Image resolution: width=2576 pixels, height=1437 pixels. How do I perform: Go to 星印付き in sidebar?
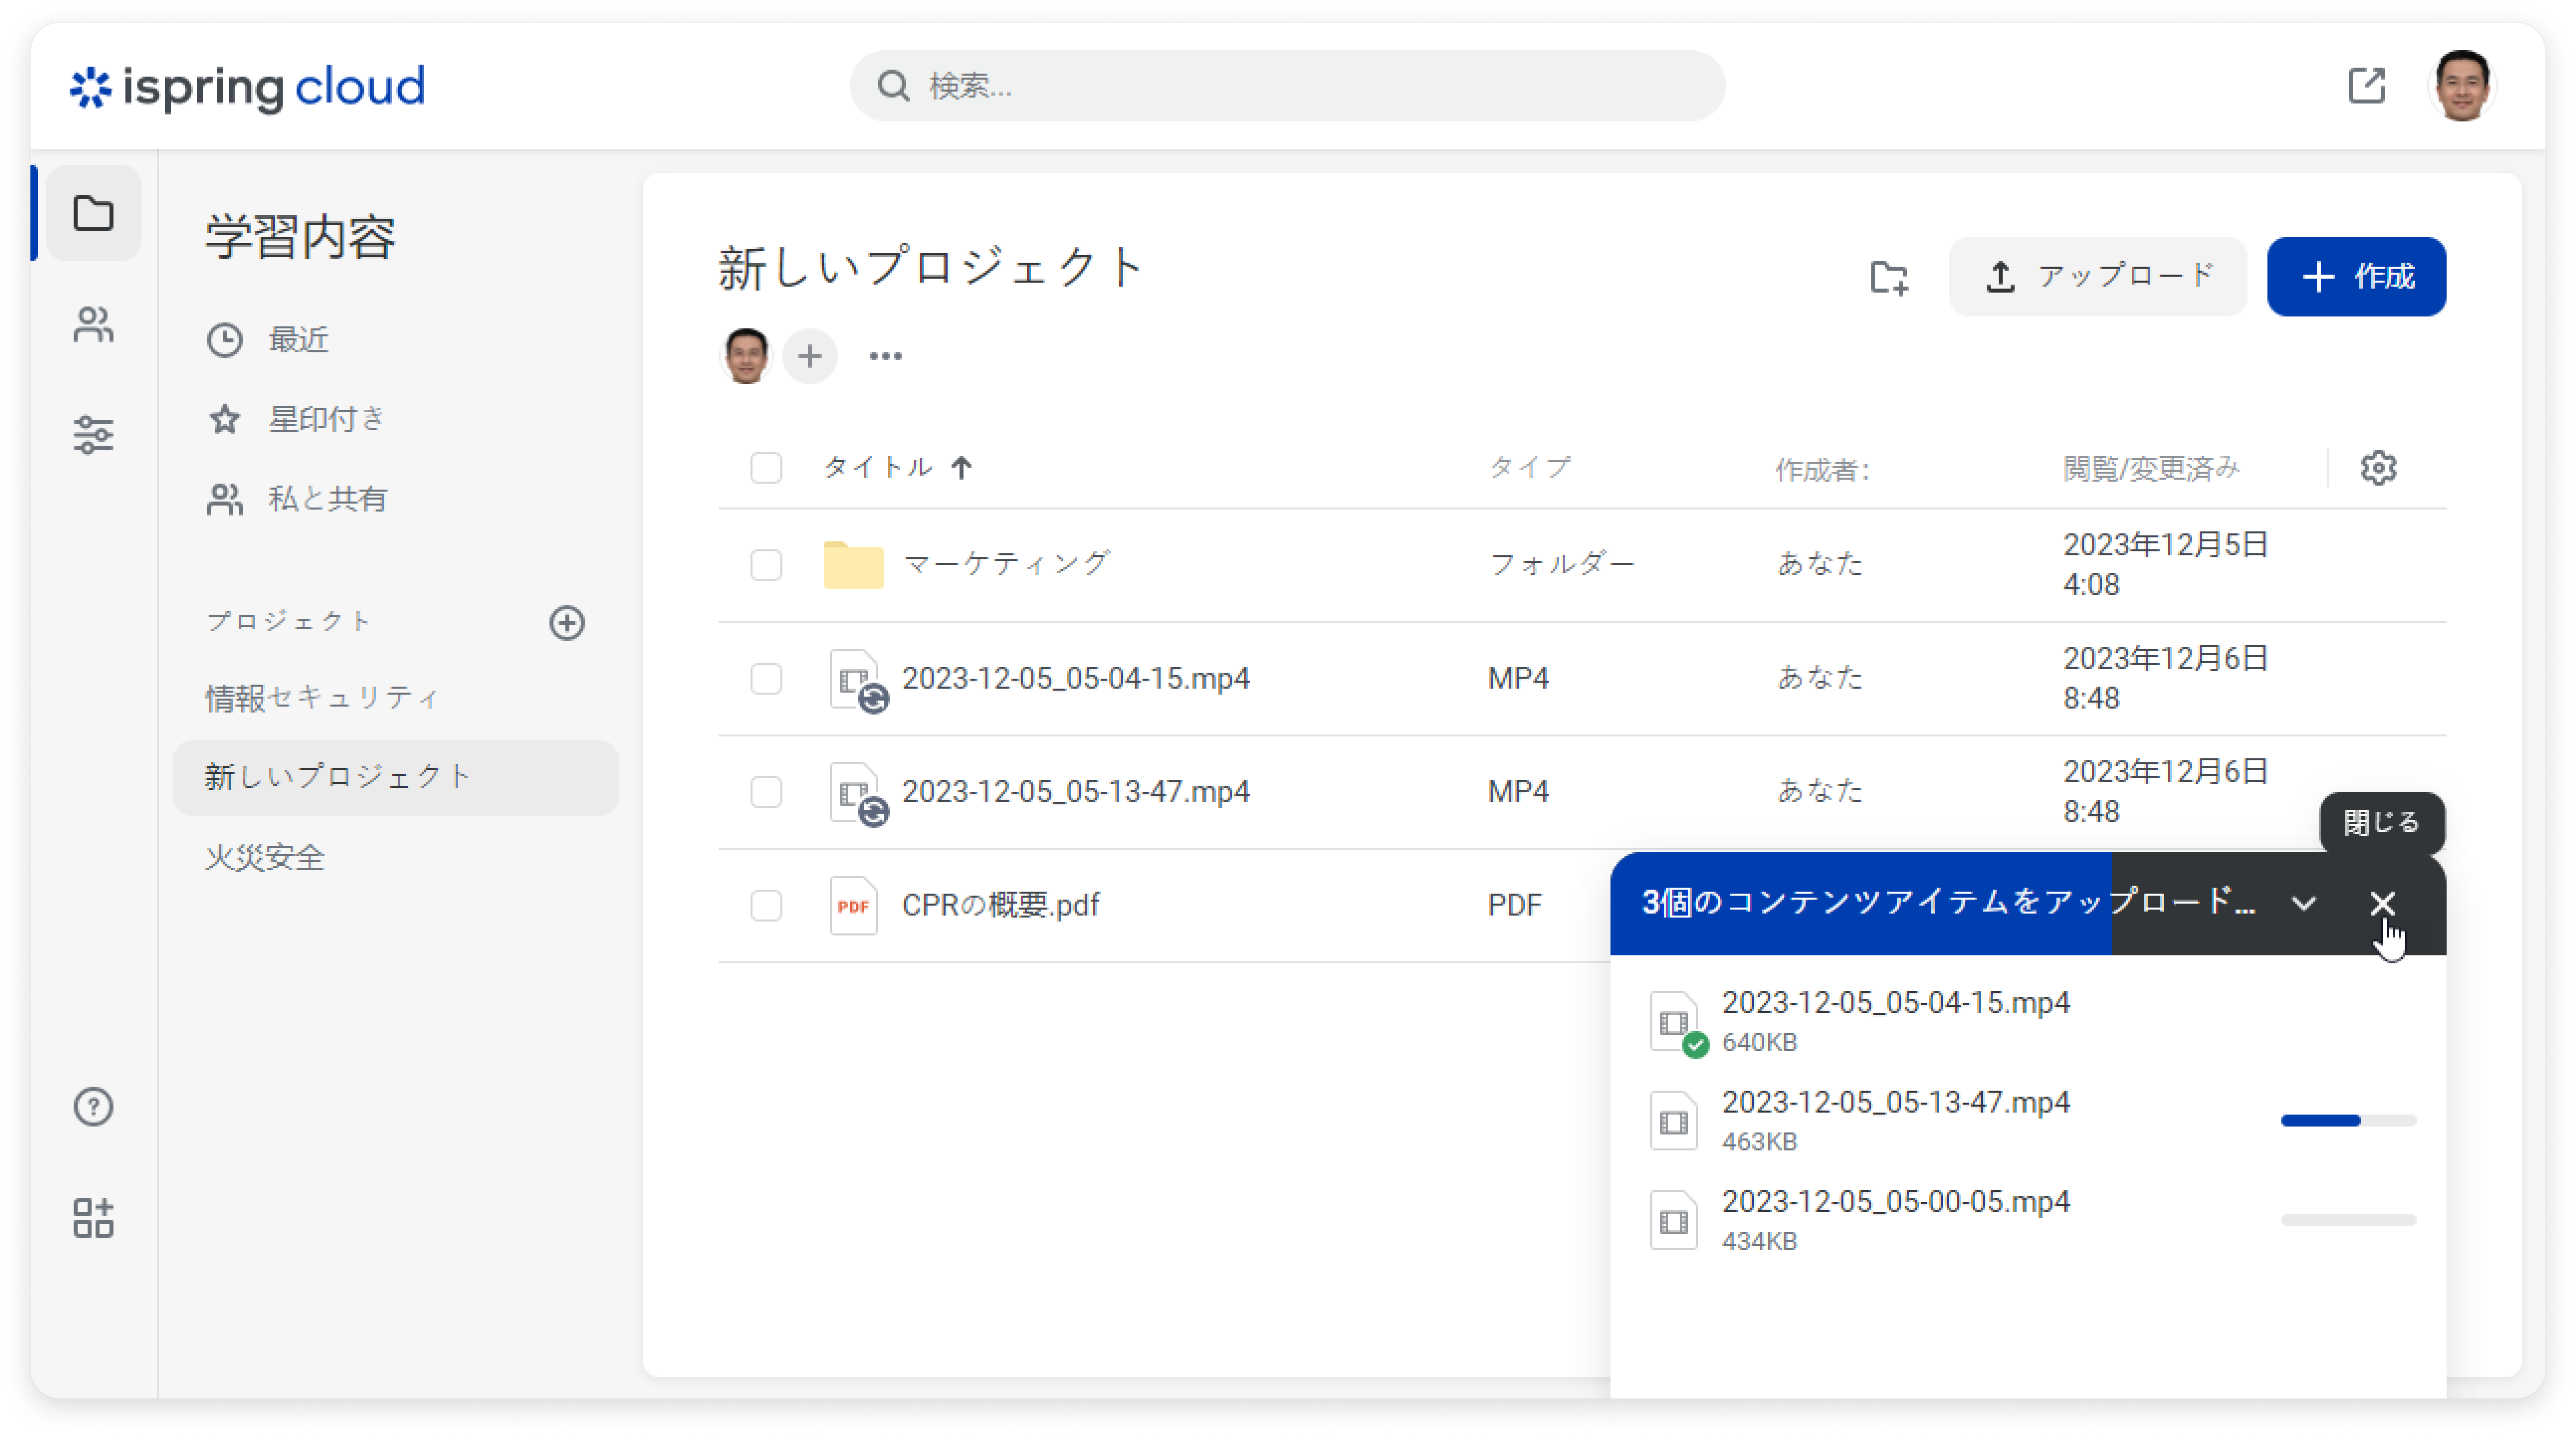coord(326,419)
